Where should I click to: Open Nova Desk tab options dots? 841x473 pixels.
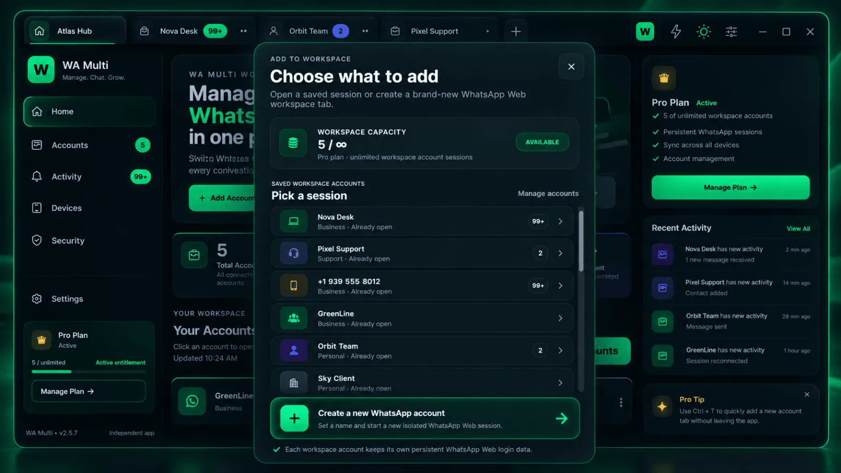243,31
